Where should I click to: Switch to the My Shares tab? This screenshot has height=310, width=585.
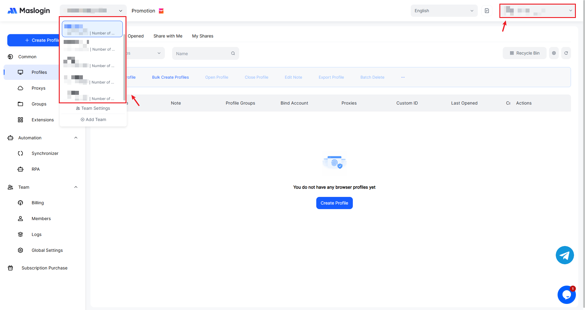coord(203,36)
